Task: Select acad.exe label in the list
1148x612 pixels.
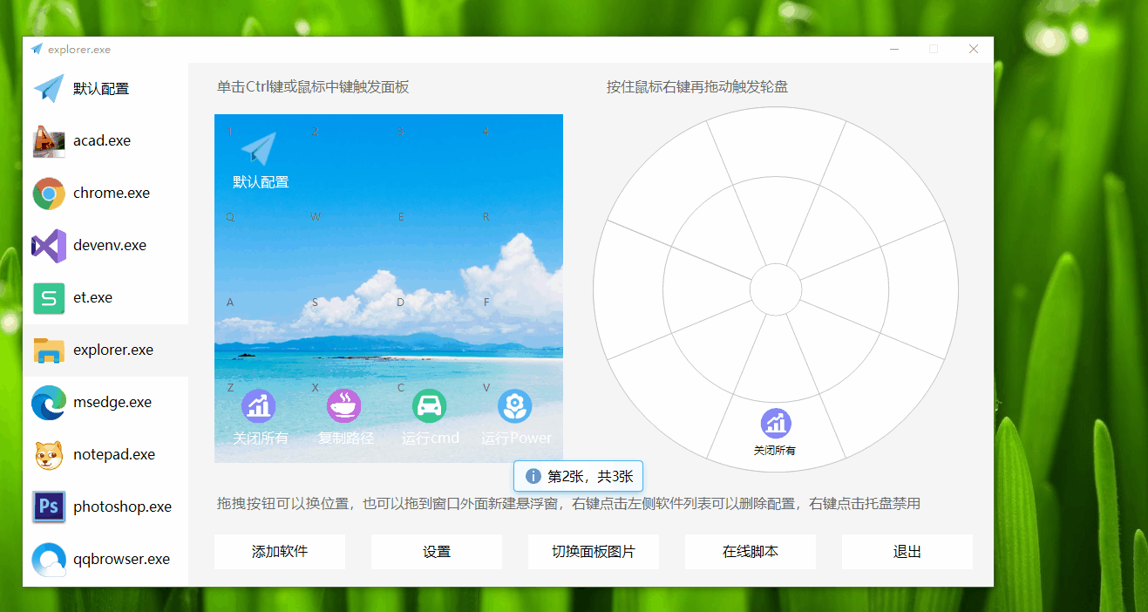Action: [x=102, y=140]
